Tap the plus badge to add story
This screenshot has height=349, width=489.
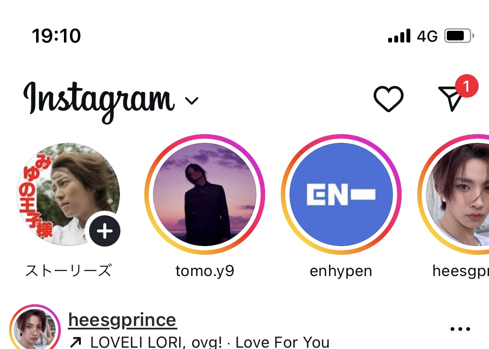pyautogui.click(x=105, y=231)
